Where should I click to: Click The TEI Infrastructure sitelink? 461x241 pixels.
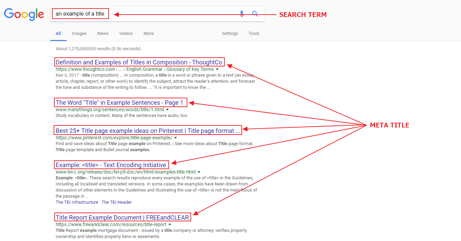pyautogui.click(x=77, y=202)
